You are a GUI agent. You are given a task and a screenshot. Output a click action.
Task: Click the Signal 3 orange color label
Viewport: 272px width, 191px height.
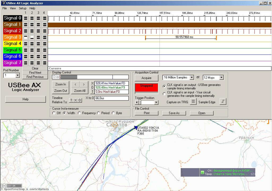[13, 38]
